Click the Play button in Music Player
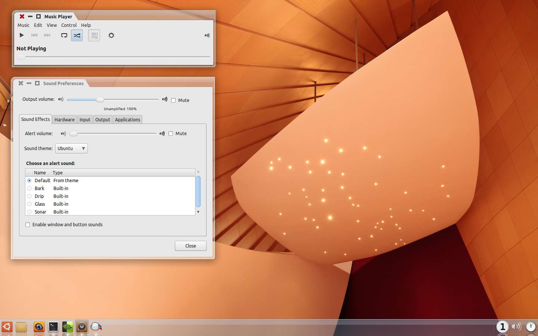538x336 pixels. pyautogui.click(x=22, y=35)
